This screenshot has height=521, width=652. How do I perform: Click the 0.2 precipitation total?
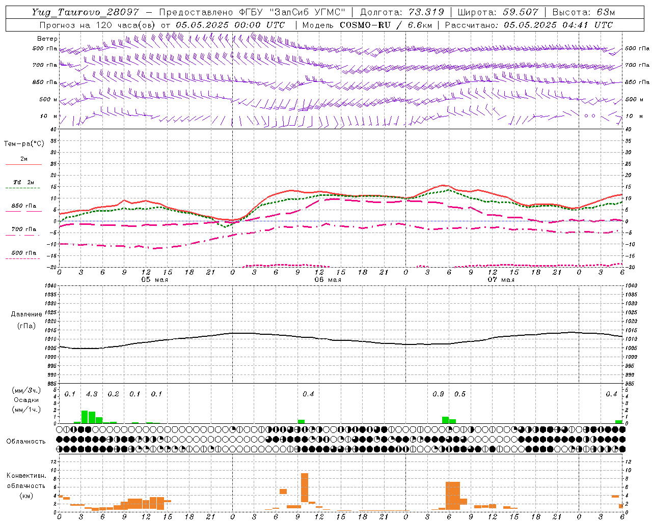point(113,394)
